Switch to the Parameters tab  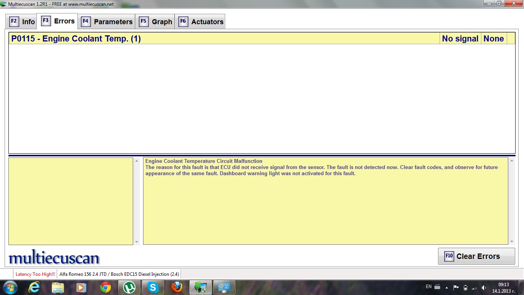pyautogui.click(x=107, y=22)
